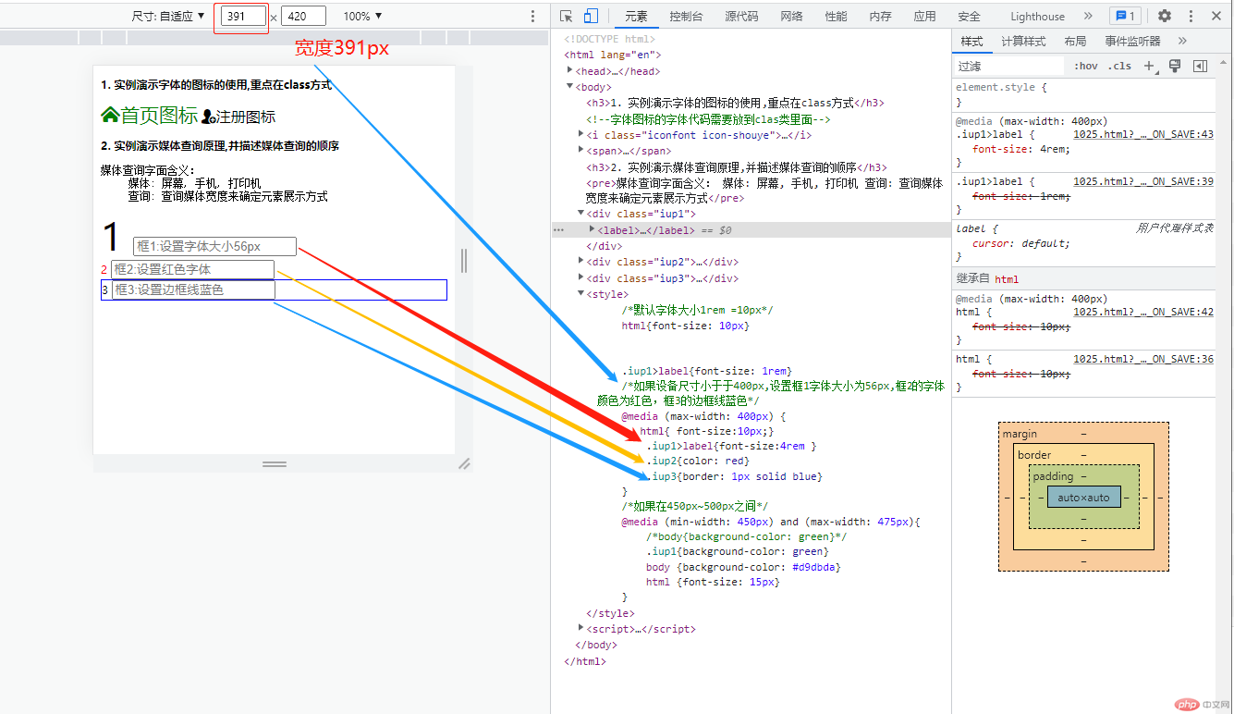1234x714 pixels.
Task: Show more DevTools main tabs chevron
Action: 1088,16
